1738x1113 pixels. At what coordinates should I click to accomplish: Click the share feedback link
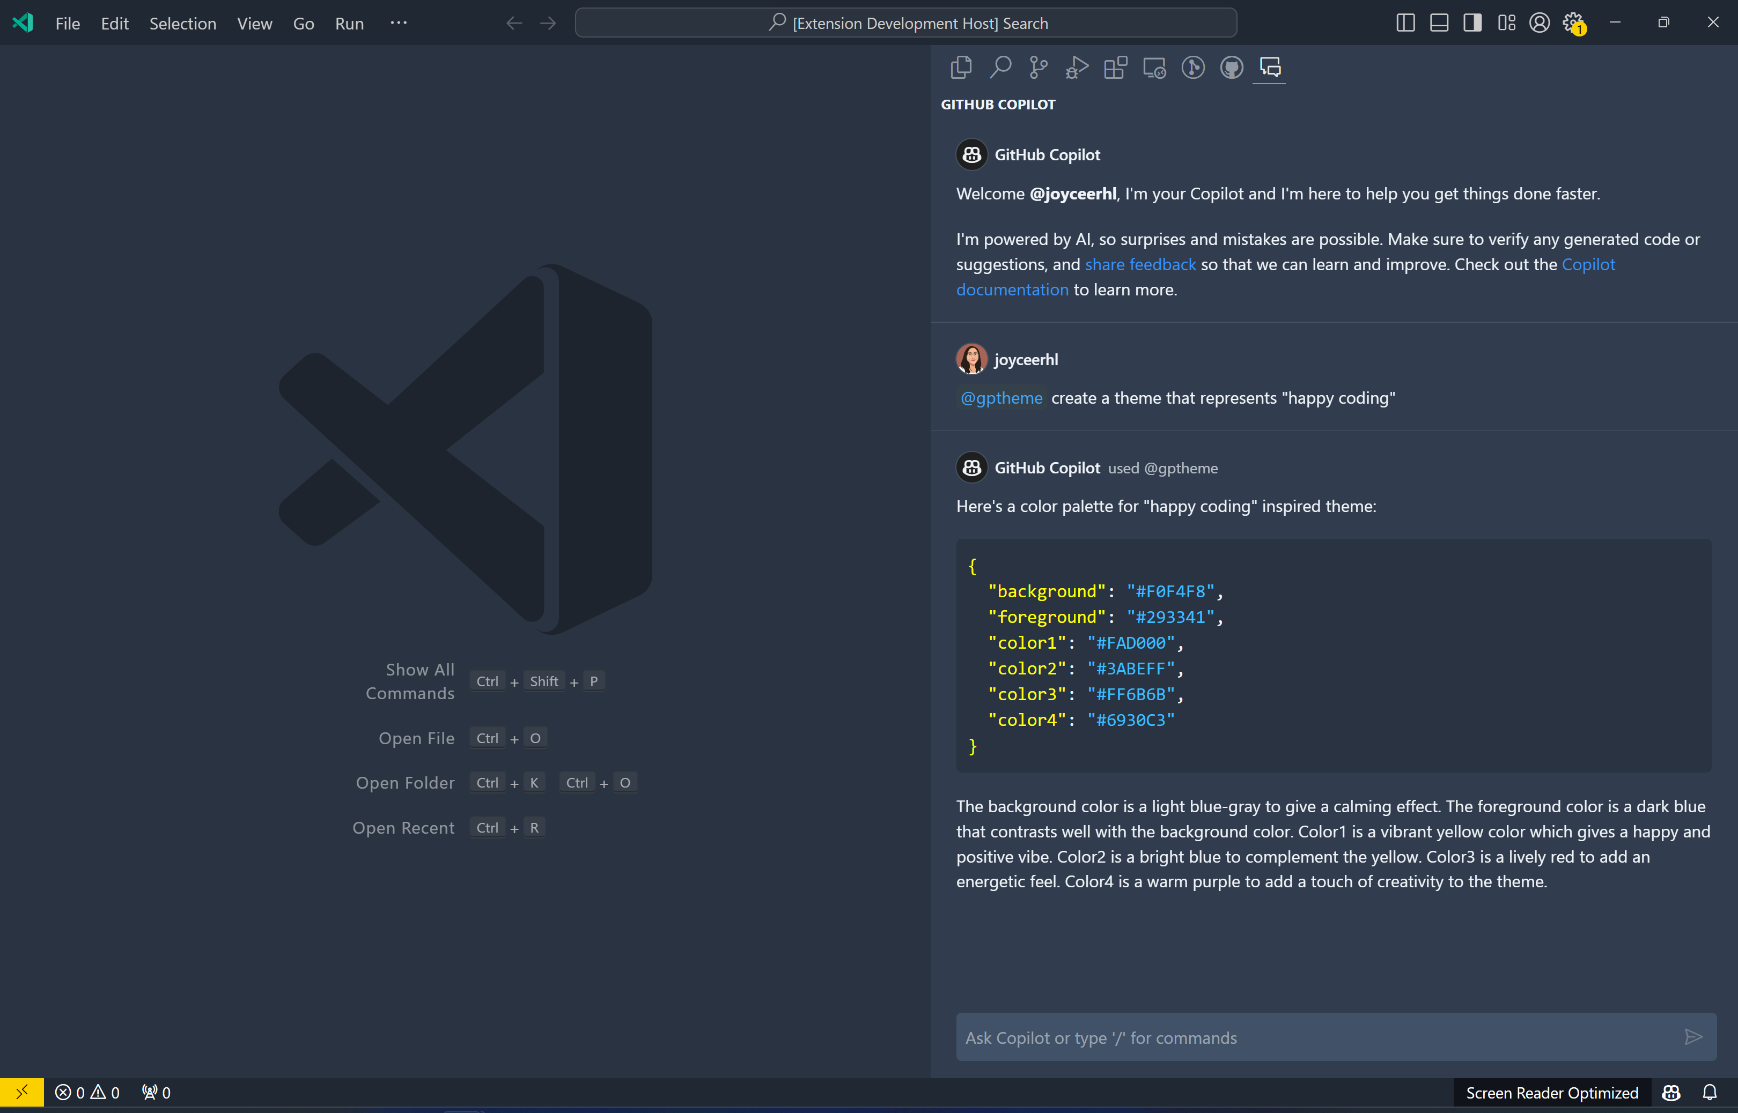1140,264
